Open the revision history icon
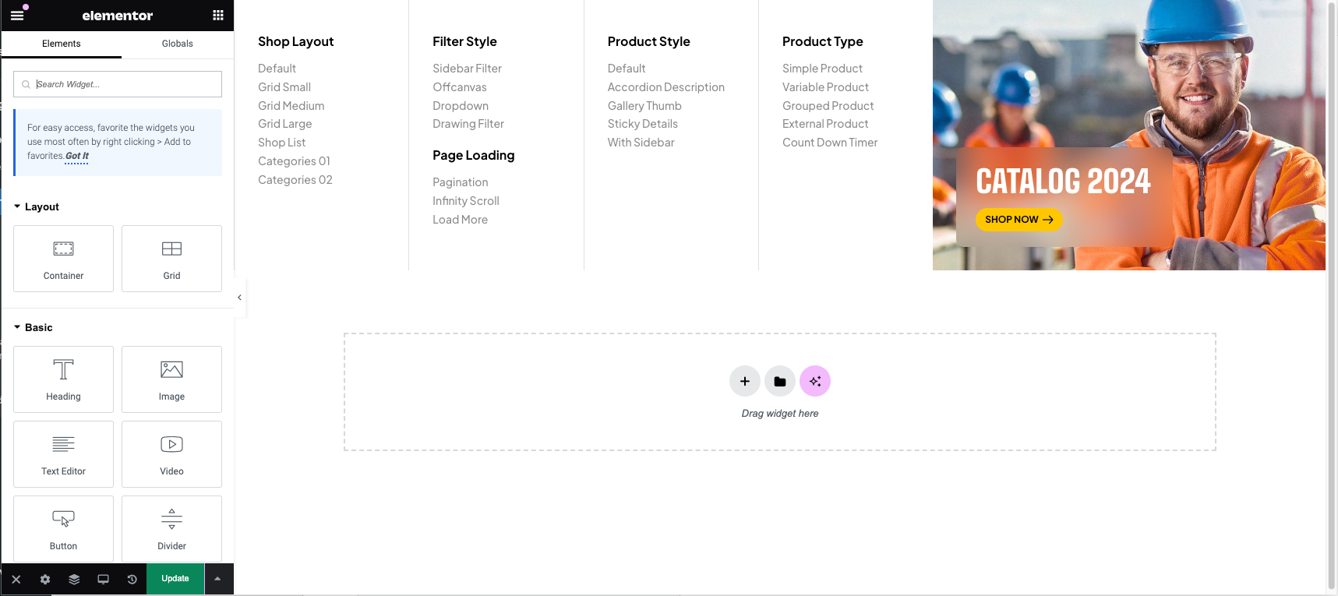 click(132, 580)
